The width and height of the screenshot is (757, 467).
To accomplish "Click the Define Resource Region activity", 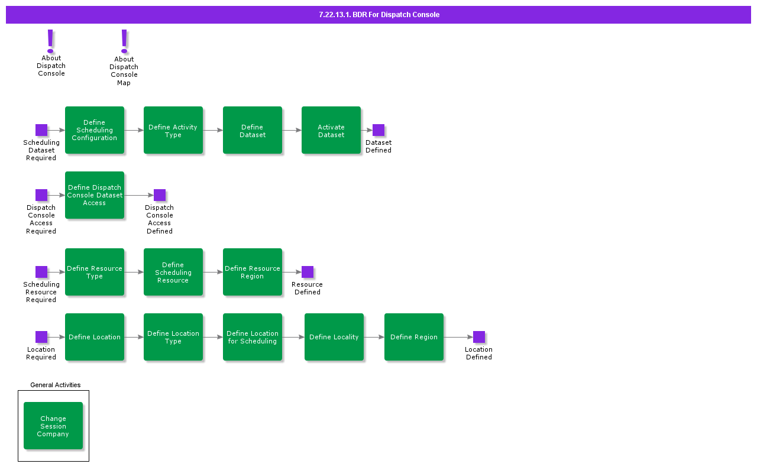I will pos(253,272).
